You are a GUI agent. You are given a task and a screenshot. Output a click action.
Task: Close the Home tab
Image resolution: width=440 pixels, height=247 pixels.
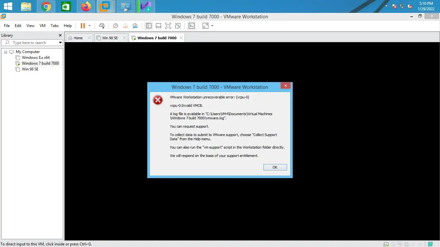(90, 38)
